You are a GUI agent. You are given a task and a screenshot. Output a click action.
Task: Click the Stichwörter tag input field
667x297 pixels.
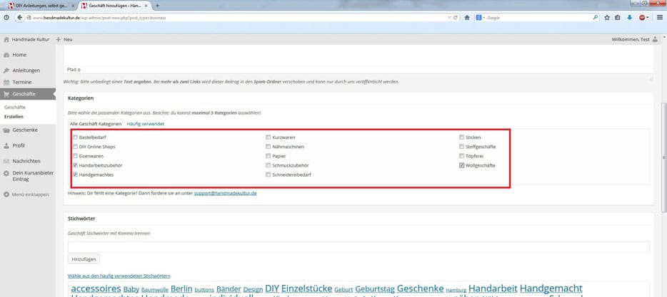[x=358, y=246]
